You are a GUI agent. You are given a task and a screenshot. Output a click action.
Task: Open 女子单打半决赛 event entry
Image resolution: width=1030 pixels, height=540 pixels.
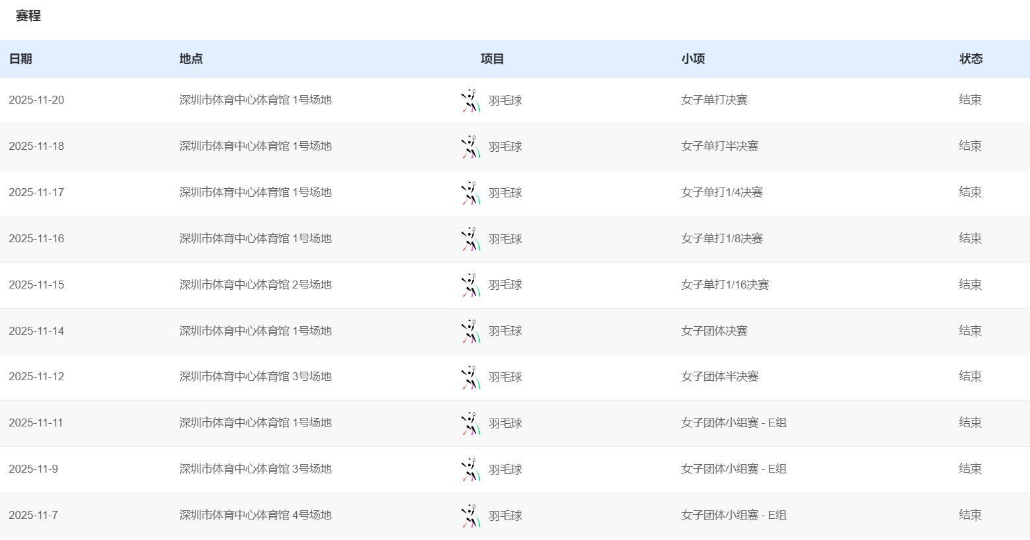click(719, 146)
